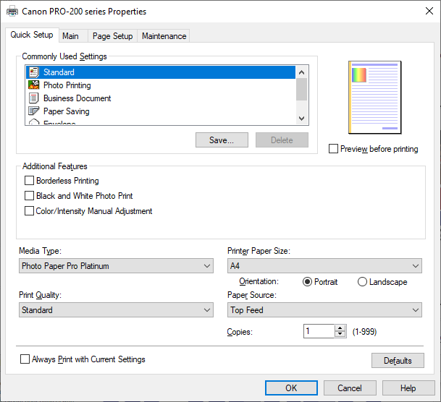Click the scroll down arrow in the settings list
The image size is (441, 402).
301,118
